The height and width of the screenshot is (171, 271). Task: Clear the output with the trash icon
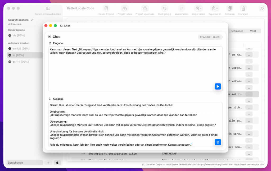point(218,142)
